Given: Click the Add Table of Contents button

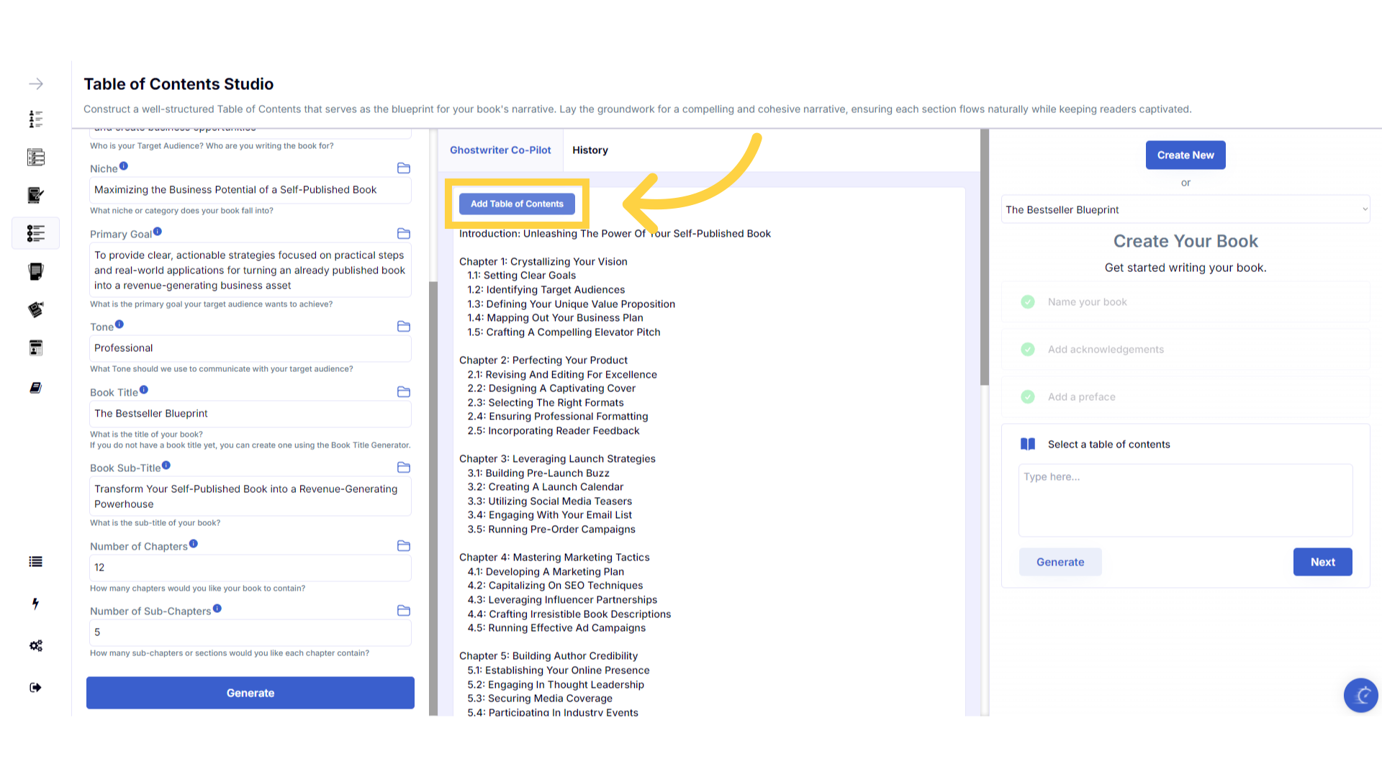Looking at the screenshot, I should [x=517, y=204].
